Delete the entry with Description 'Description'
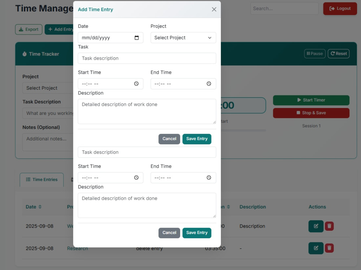This screenshot has height=270, width=361. click(x=329, y=226)
